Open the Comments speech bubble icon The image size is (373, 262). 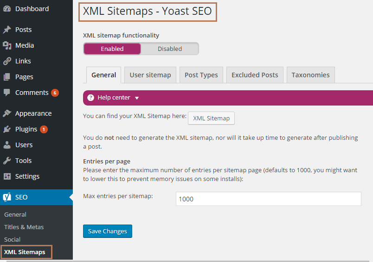point(7,92)
